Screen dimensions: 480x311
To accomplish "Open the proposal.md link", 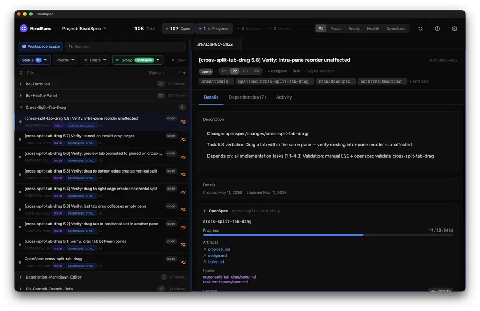I will (x=219, y=250).
